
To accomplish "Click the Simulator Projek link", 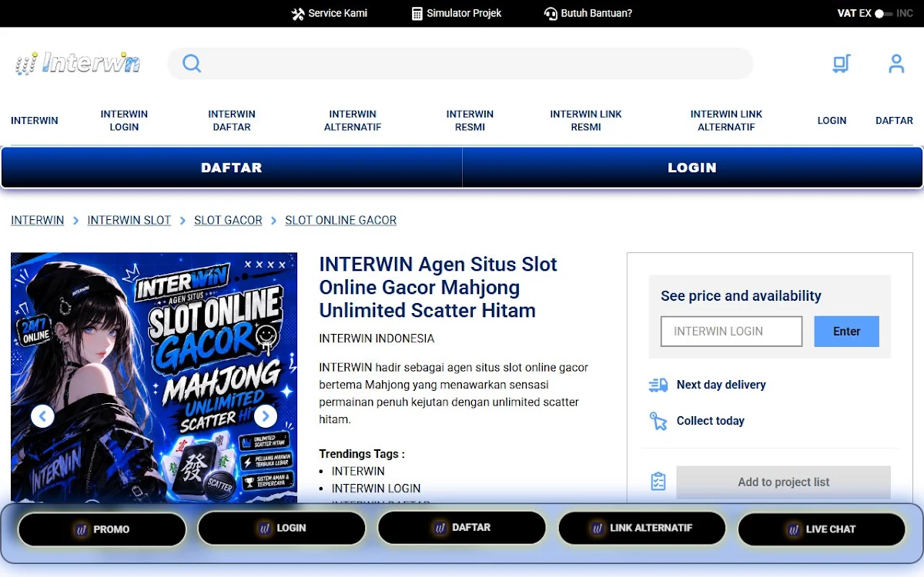I will (457, 14).
